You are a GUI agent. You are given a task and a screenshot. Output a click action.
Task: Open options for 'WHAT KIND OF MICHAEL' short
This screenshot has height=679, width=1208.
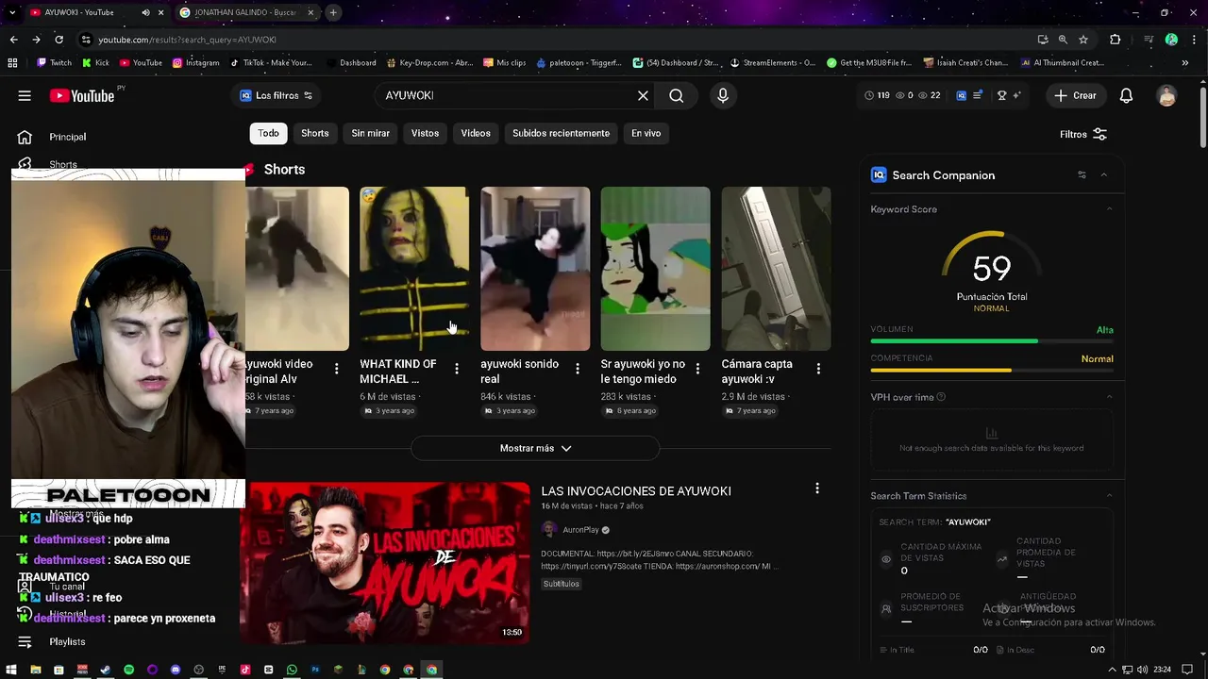pos(457,369)
